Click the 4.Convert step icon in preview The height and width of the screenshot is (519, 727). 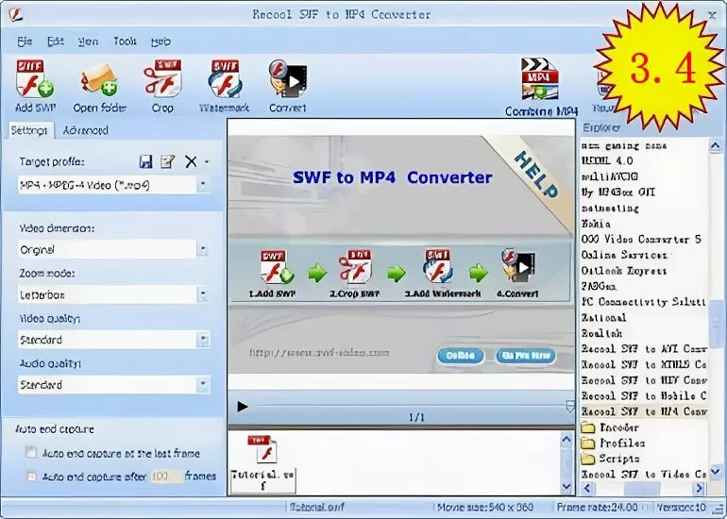[518, 265]
